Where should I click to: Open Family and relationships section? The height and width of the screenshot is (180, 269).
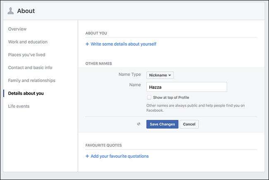coord(31,80)
